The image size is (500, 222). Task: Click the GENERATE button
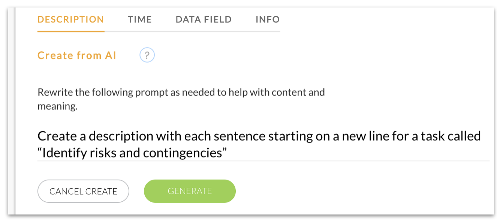tap(190, 191)
